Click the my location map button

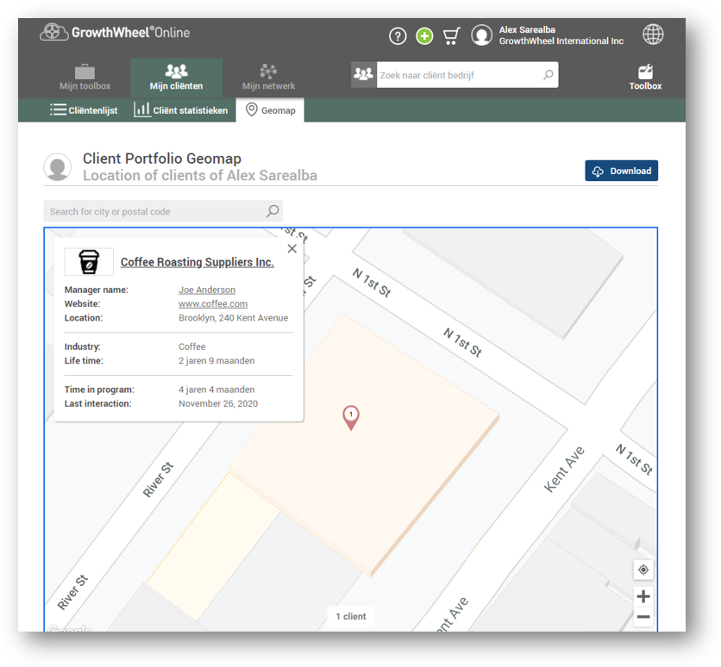(x=643, y=570)
